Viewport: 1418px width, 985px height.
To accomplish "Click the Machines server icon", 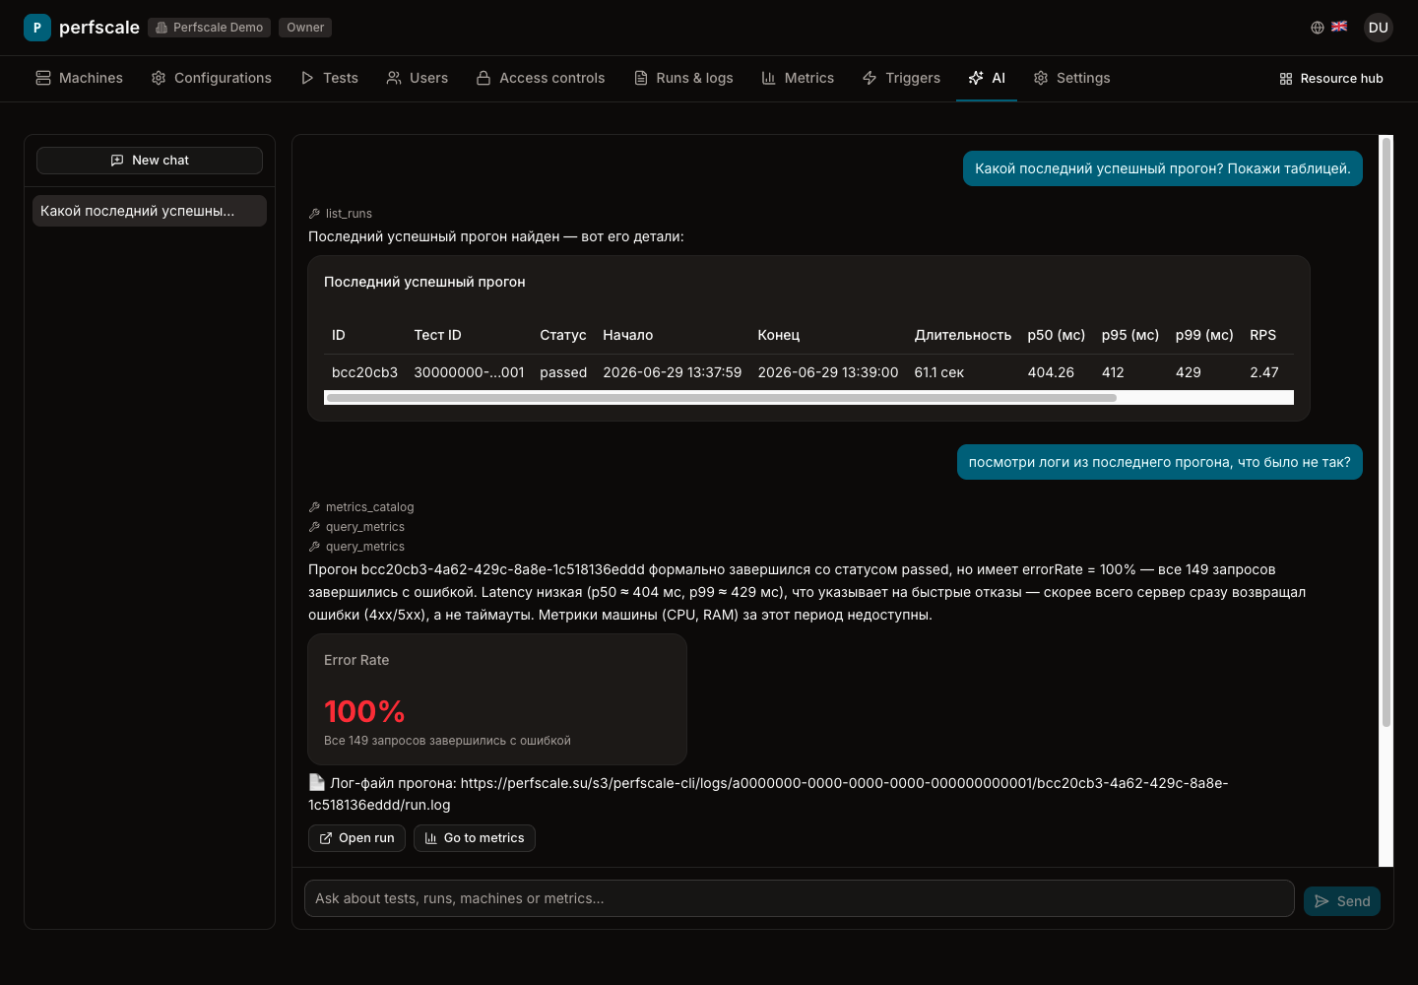I will 43,78.
